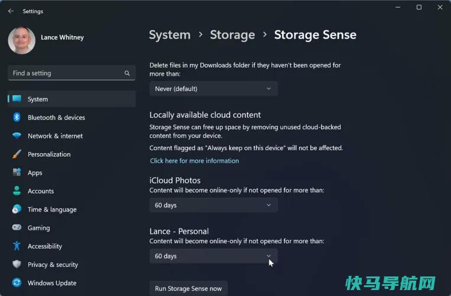The height and width of the screenshot is (296, 451).
Task: Click the search magnifier icon
Action: click(x=127, y=73)
